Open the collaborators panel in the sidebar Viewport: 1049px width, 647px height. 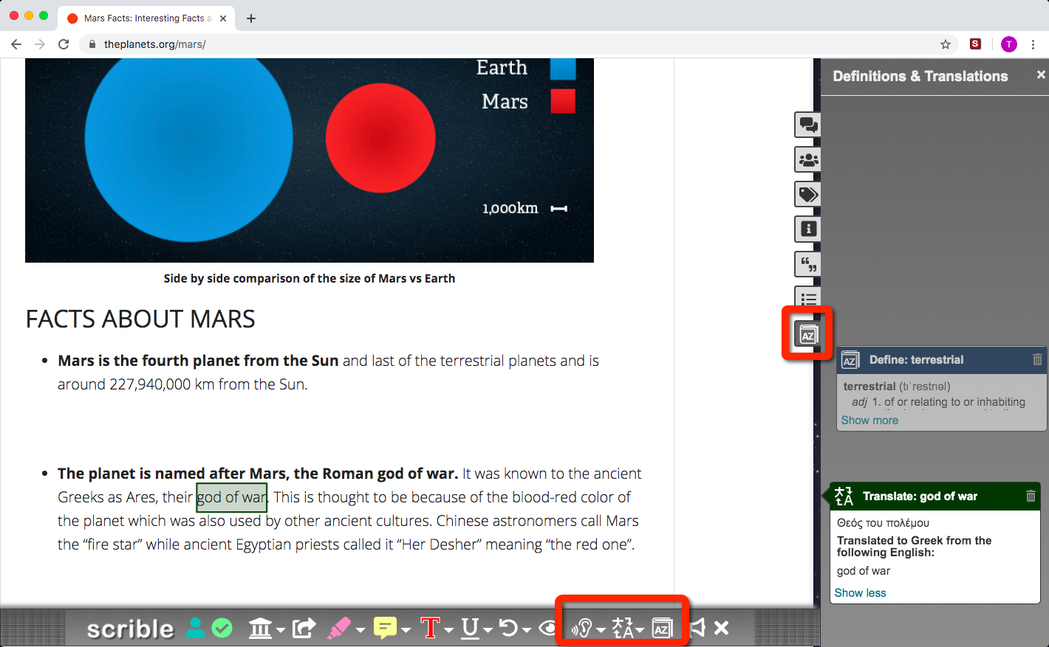pyautogui.click(x=807, y=159)
